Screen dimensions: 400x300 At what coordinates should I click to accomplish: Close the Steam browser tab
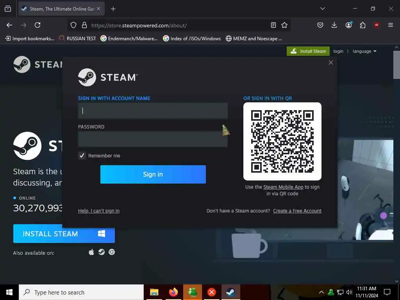pyautogui.click(x=98, y=9)
